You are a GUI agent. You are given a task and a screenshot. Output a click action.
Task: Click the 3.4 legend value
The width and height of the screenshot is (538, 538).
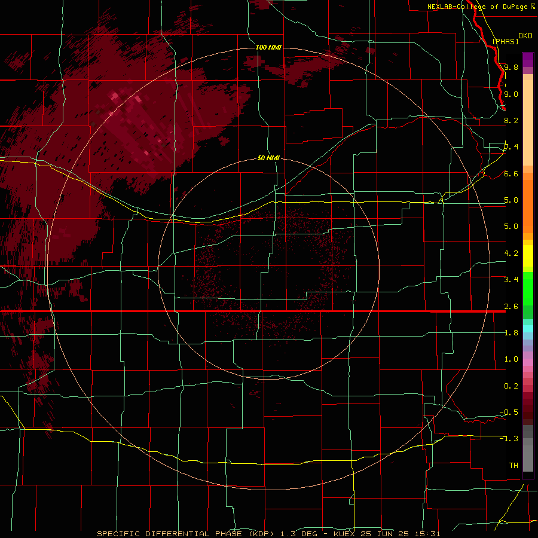click(511, 280)
